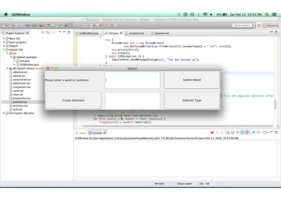The image size is (281, 200).
Task: Switch to the pronoun.txt editor tab
Action: point(160,33)
